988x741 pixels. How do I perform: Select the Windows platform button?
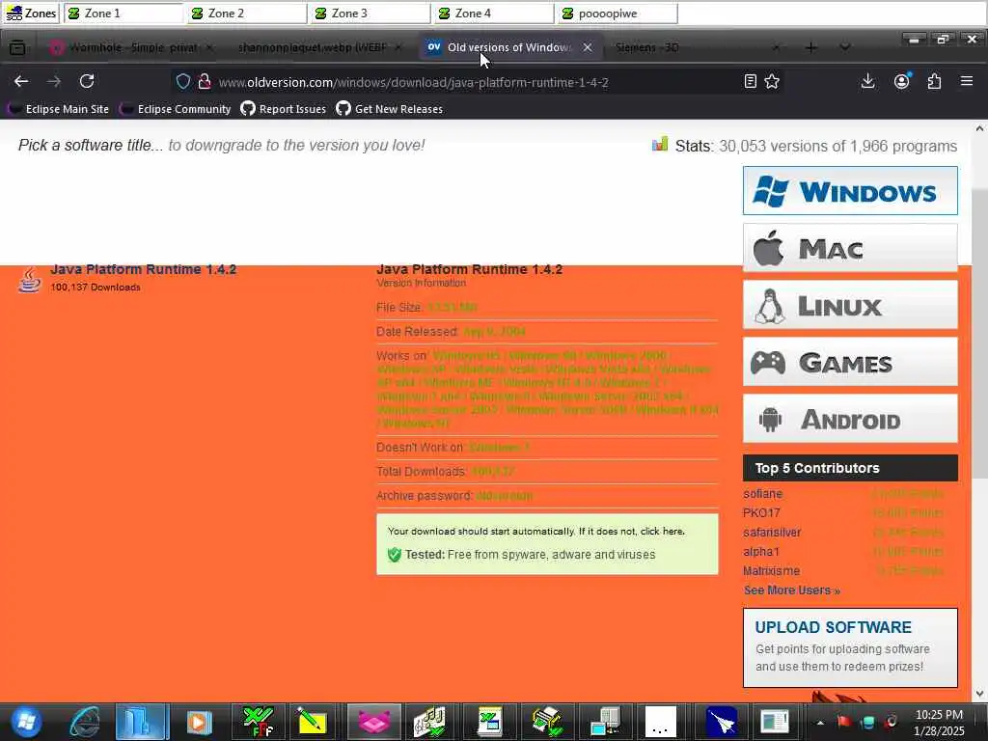(x=850, y=191)
